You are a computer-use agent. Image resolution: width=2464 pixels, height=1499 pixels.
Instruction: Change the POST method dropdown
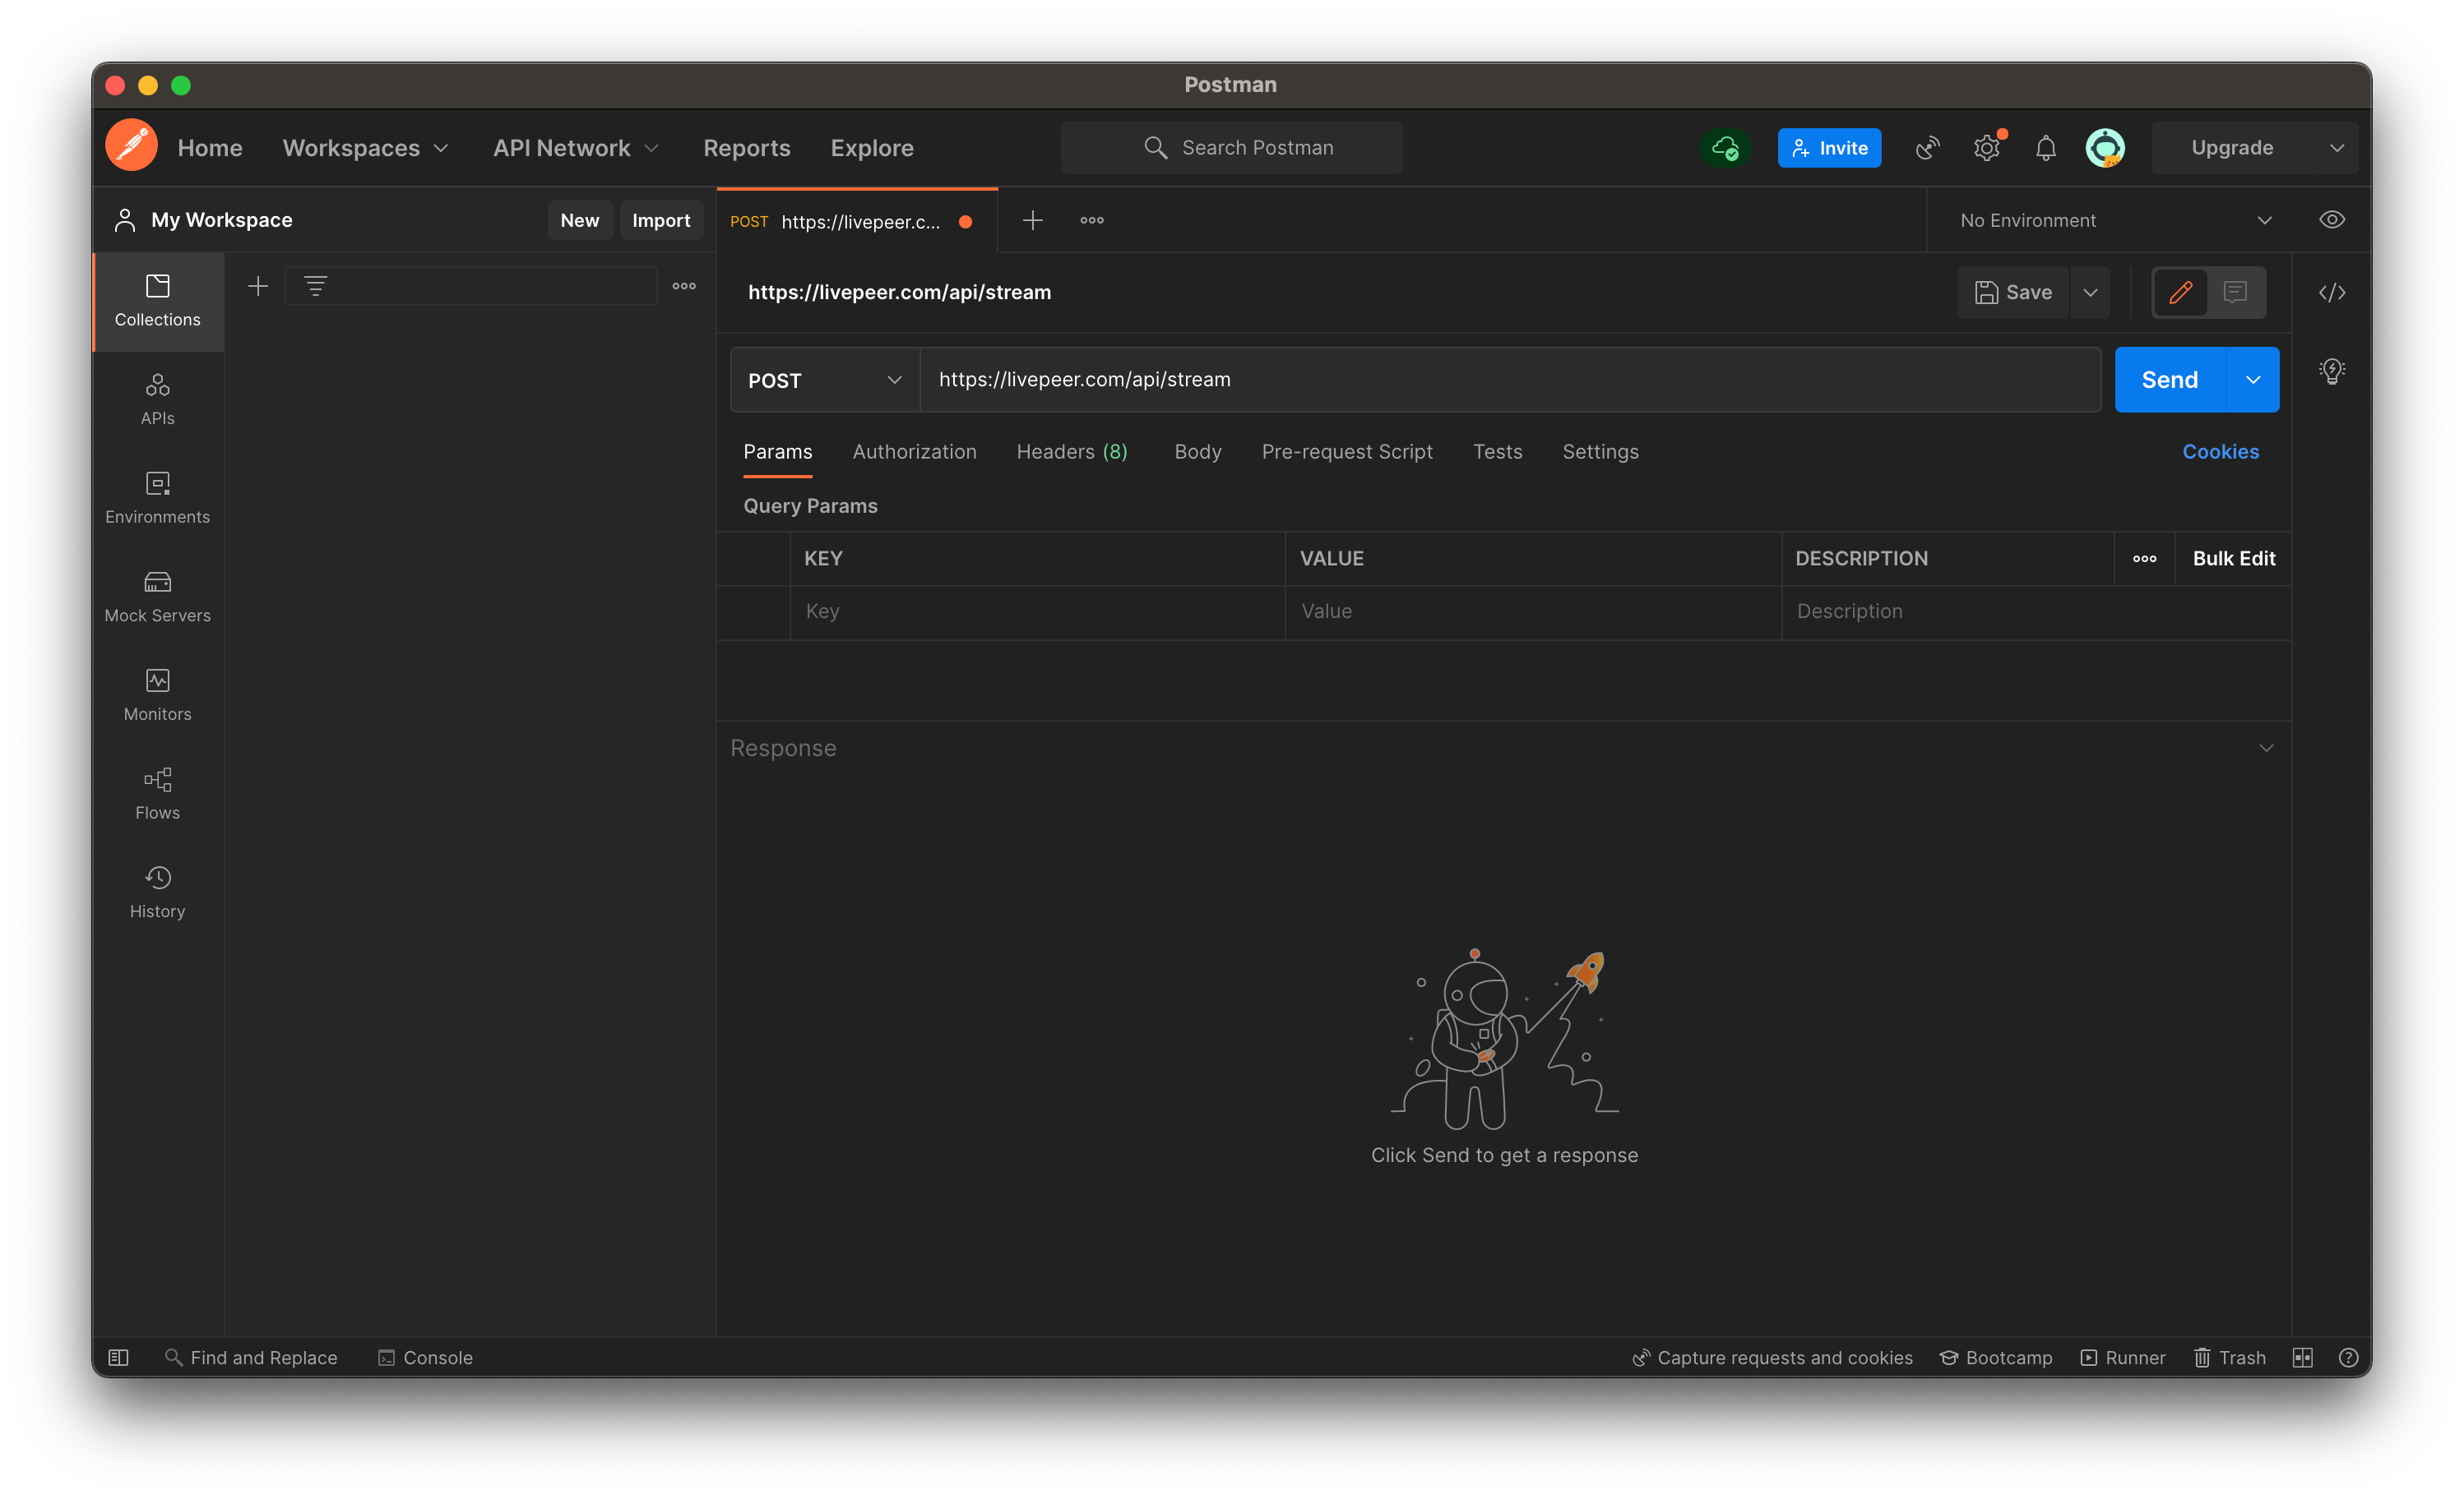coord(825,380)
